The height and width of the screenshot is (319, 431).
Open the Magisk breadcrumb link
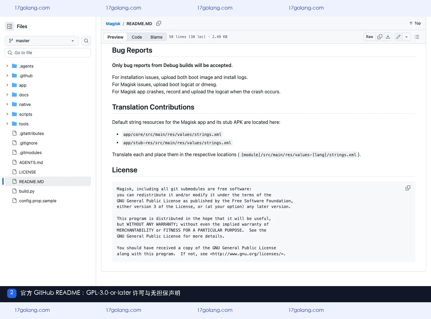pos(113,24)
